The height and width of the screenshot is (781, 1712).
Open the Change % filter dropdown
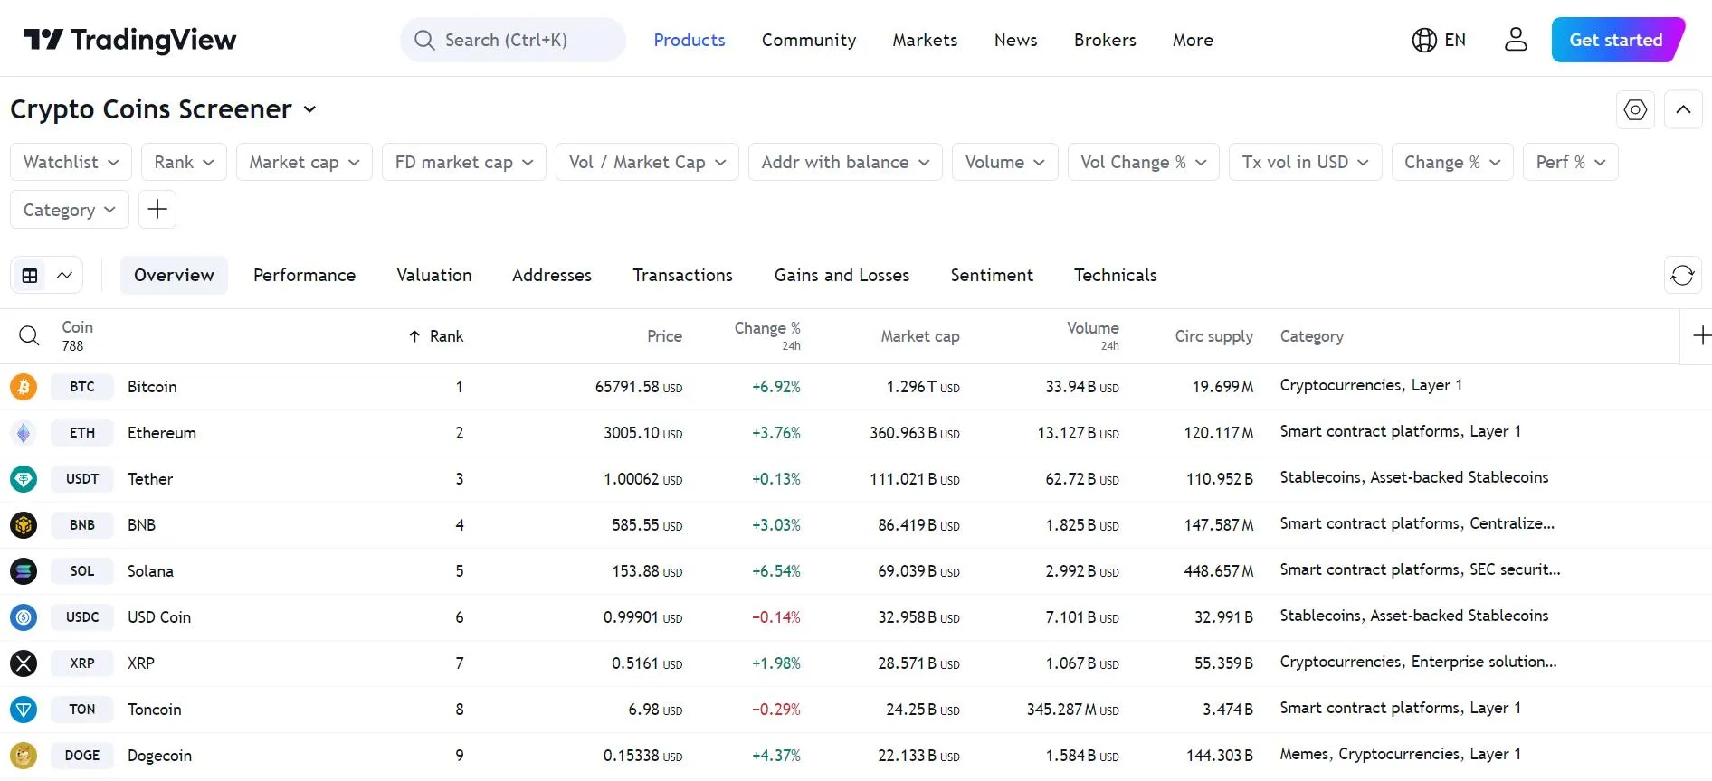point(1452,162)
